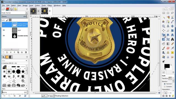The width and height of the screenshot is (176, 99).
Task: Open brushes dock tab configuration menu
Action: 27,57
